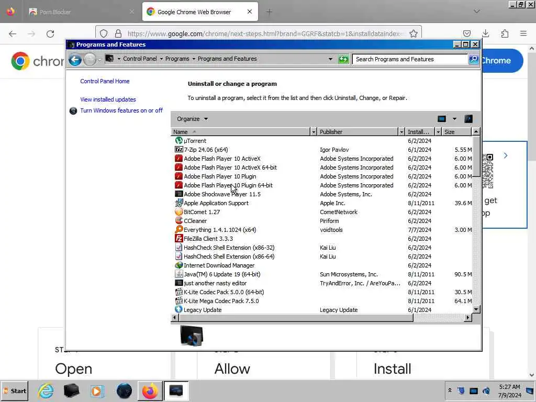536x402 pixels.
Task: Go back in Programs and Features window
Action: 75,60
